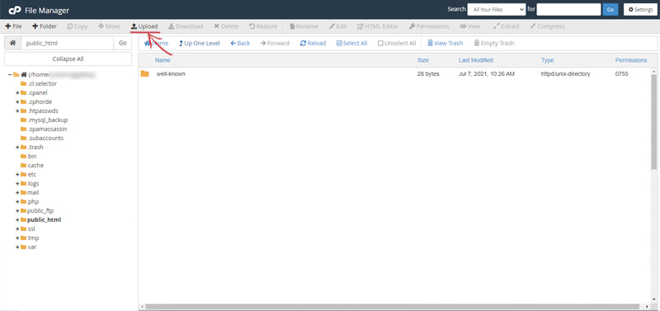Image resolution: width=660 pixels, height=311 pixels.
Task: Create a new folder with + Folder
Action: tap(45, 26)
